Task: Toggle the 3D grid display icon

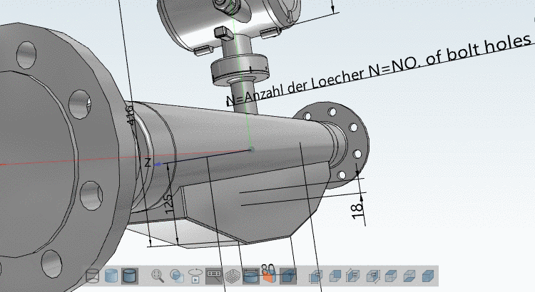Action: 233,276
